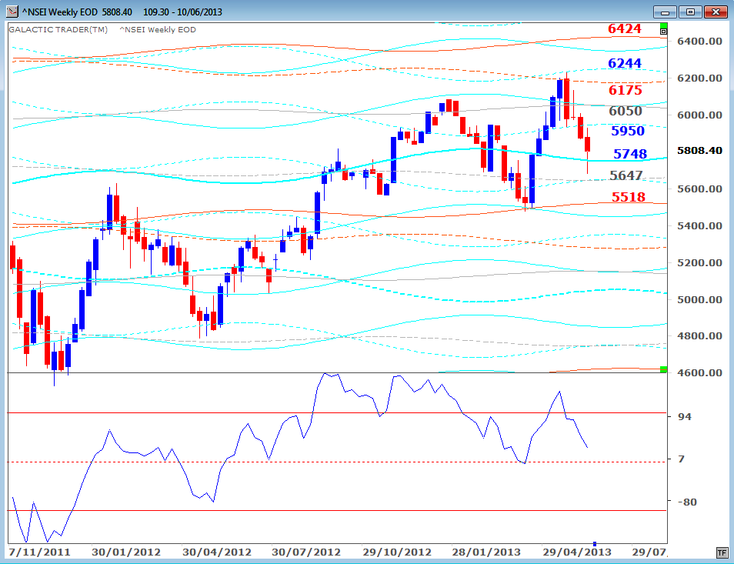Click the oscillator 7 level value
This screenshot has width=734, height=564.
(681, 459)
